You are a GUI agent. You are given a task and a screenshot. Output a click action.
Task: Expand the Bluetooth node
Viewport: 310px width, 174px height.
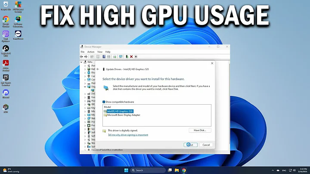click(x=85, y=73)
